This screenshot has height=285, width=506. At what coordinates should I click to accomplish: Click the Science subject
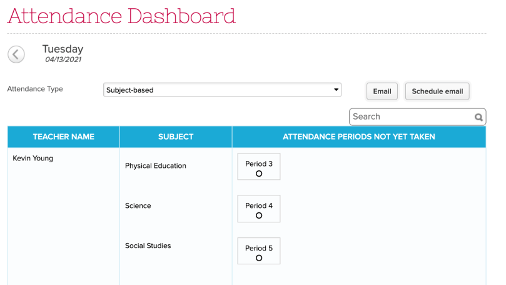[138, 206]
